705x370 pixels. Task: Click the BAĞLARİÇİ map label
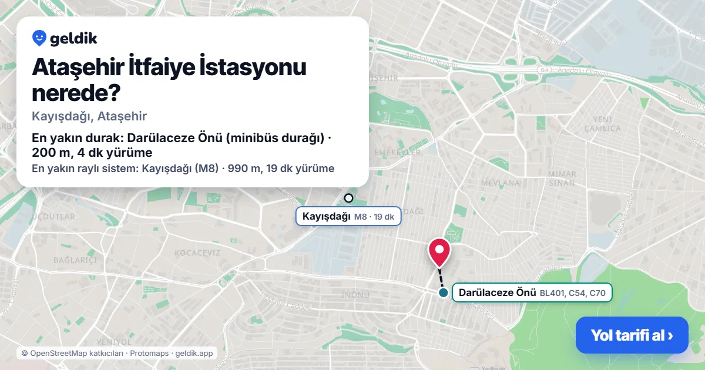(x=75, y=260)
